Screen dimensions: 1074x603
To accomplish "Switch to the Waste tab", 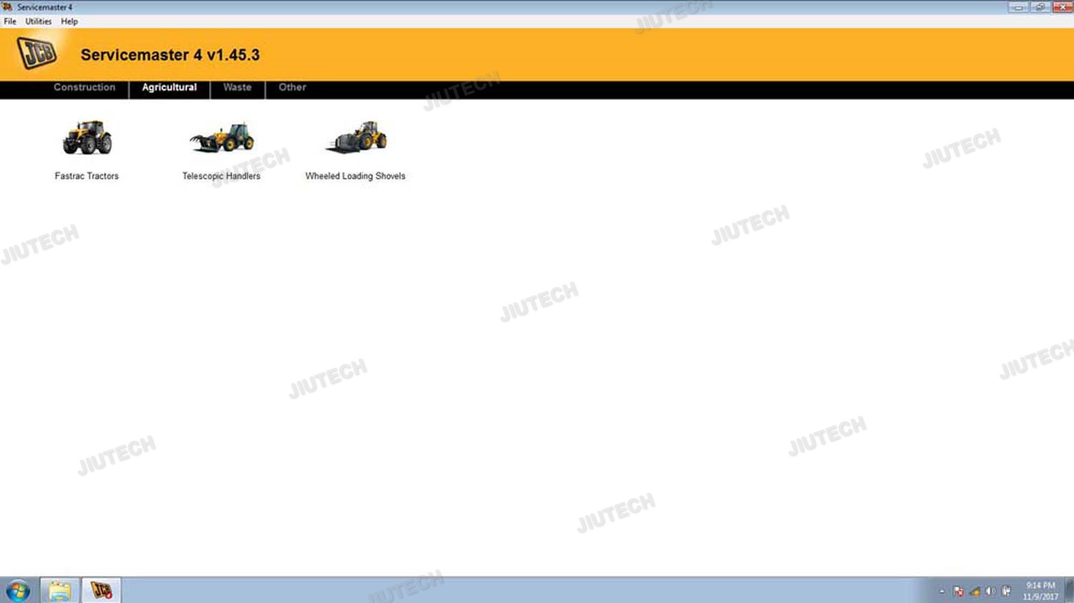I will (237, 87).
